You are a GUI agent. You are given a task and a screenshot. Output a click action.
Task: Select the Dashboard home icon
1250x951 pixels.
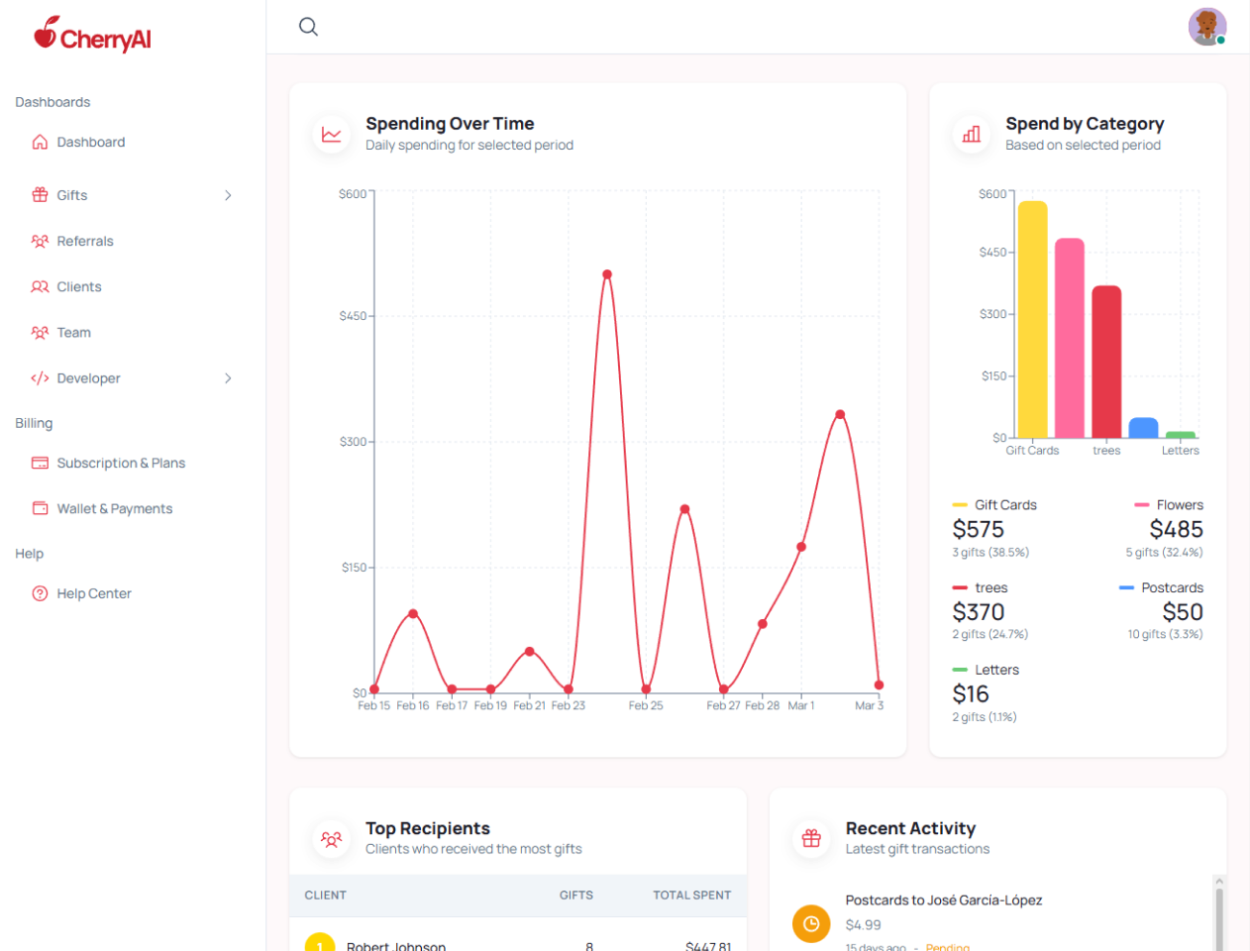tap(40, 142)
